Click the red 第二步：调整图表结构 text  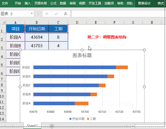point(107,37)
